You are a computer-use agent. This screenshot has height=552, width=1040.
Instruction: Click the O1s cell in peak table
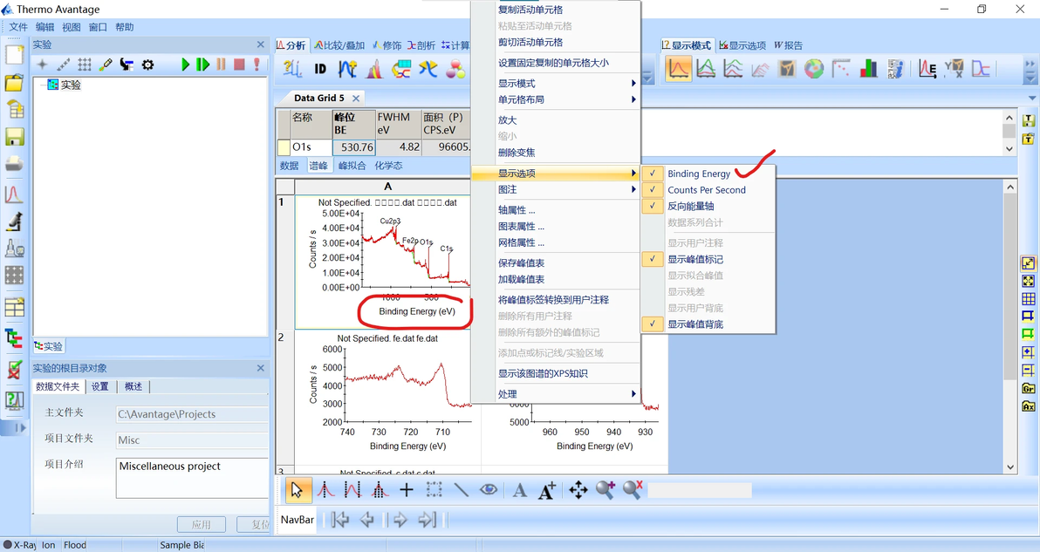(x=311, y=147)
